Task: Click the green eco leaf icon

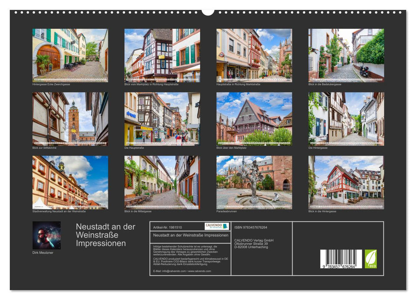Action: coord(371,259)
